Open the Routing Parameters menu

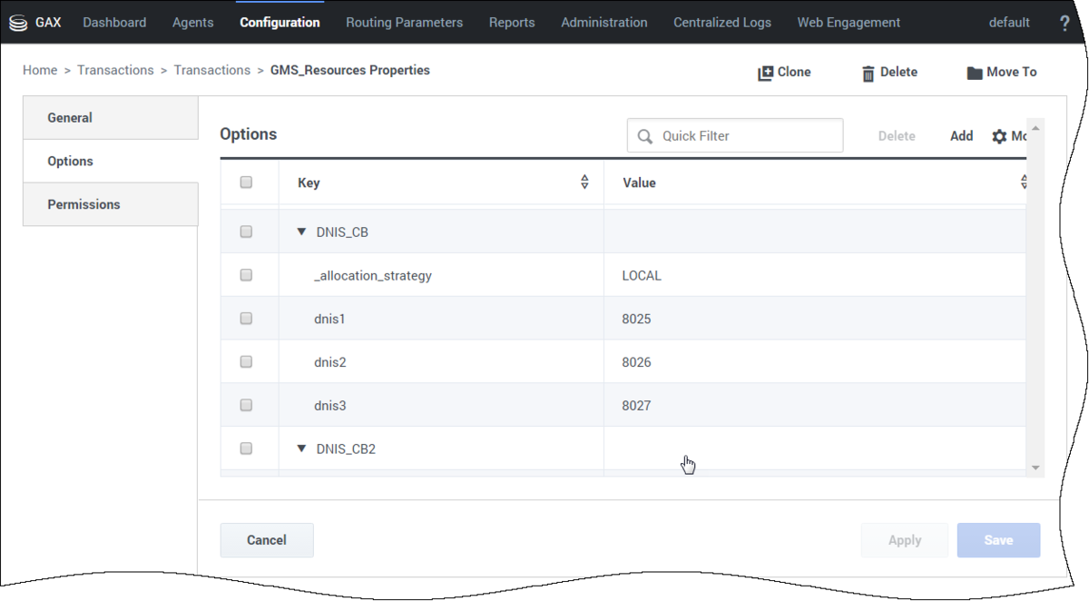tap(404, 23)
